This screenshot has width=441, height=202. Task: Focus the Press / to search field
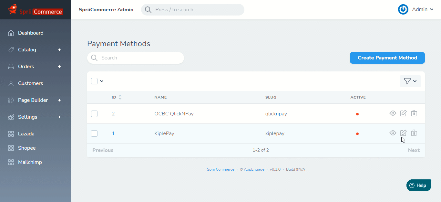[x=193, y=10]
